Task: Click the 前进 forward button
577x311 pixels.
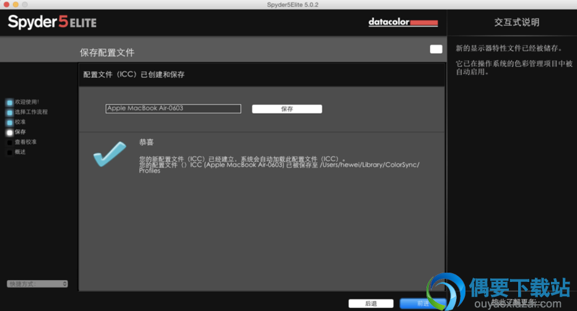Action: pos(423,304)
